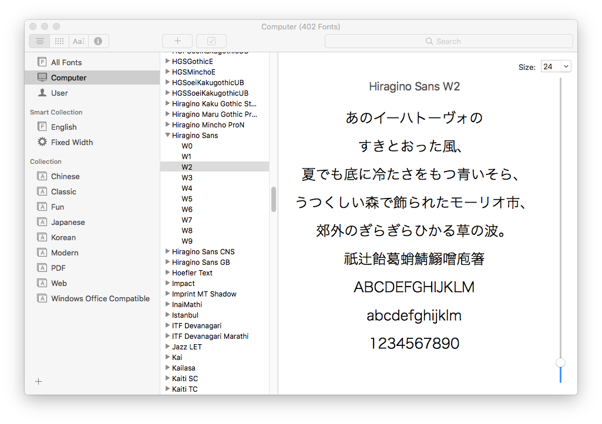
Task: Open the Fixed Width smart collection
Action: click(92, 142)
